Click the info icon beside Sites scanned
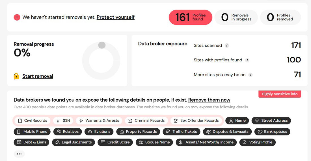Screen dimensions: 311x161 (227, 46)
